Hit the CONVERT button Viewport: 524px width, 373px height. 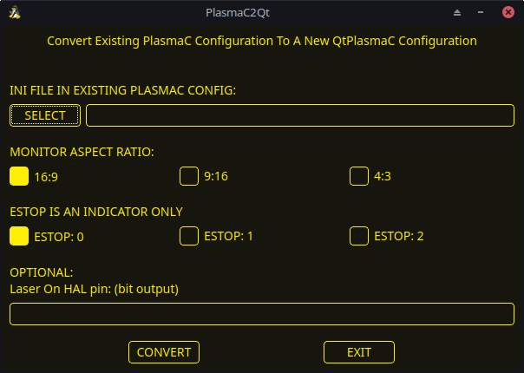click(164, 352)
